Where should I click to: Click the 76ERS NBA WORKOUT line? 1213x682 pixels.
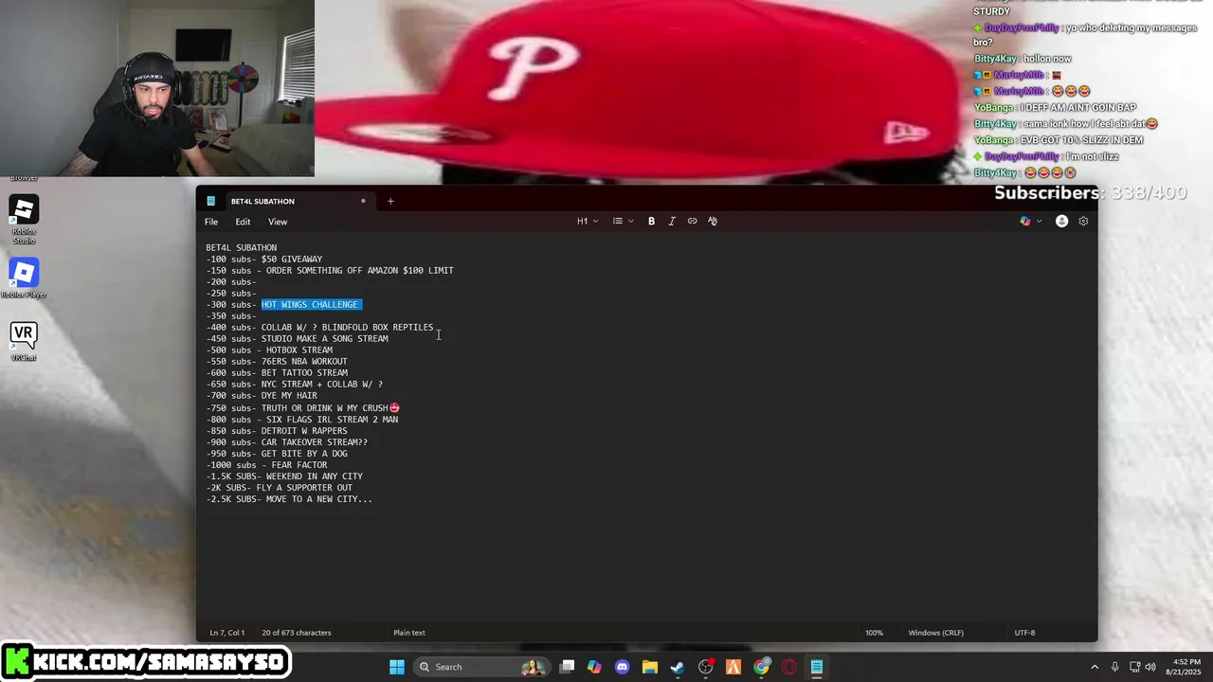277,362
